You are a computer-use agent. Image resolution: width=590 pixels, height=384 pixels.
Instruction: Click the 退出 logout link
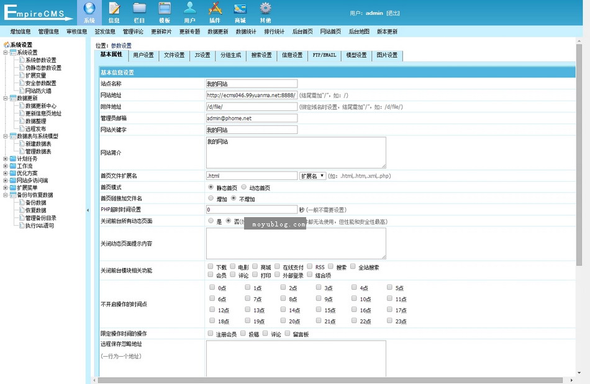(x=393, y=13)
